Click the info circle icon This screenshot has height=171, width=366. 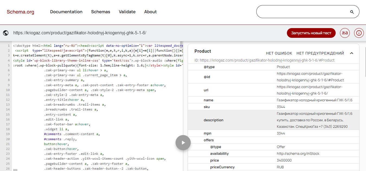pos(359,33)
